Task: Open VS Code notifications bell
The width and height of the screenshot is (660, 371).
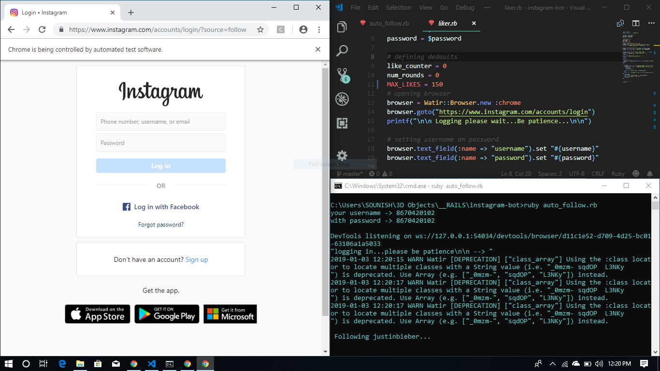Action: coord(650,173)
